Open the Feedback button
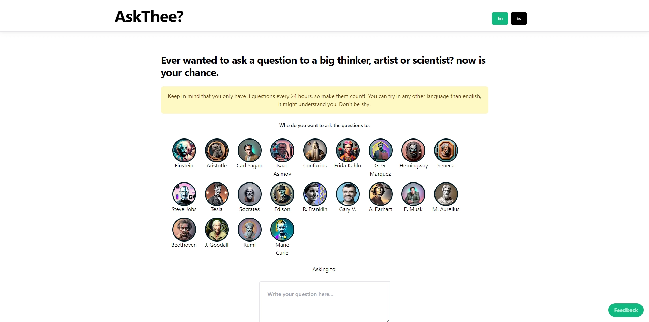This screenshot has height=322, width=649. pos(626,310)
